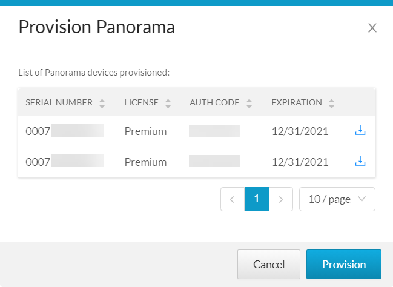Close the Provision Panorama dialog

coord(372,27)
